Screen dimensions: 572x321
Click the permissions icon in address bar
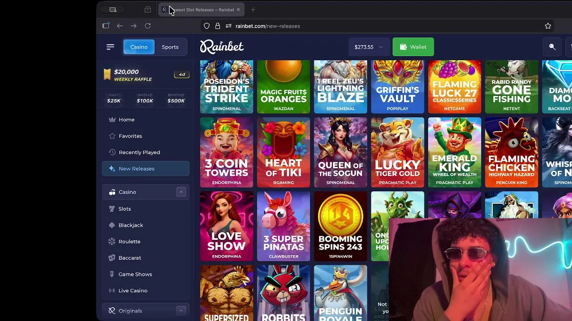click(228, 26)
